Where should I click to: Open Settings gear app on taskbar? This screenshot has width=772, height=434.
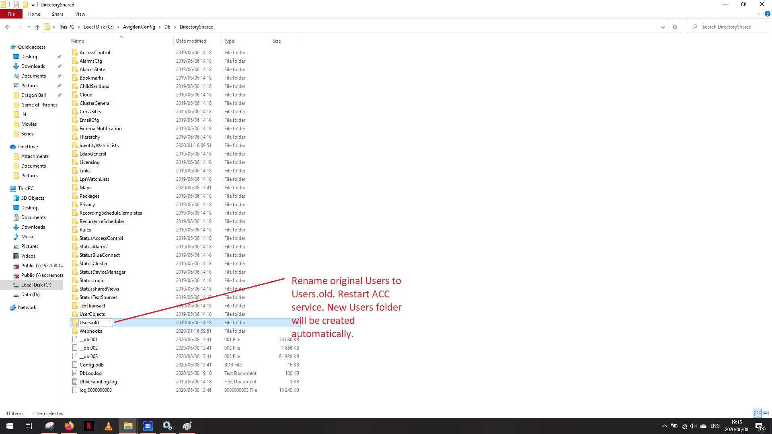[x=167, y=426]
